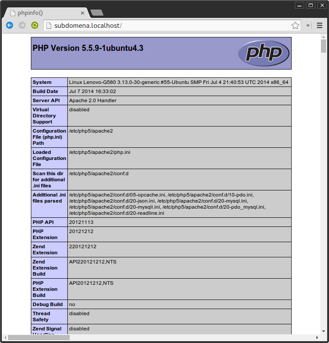The image size is (329, 343).
Task: Maximize the browser window
Action: click(x=311, y=5)
